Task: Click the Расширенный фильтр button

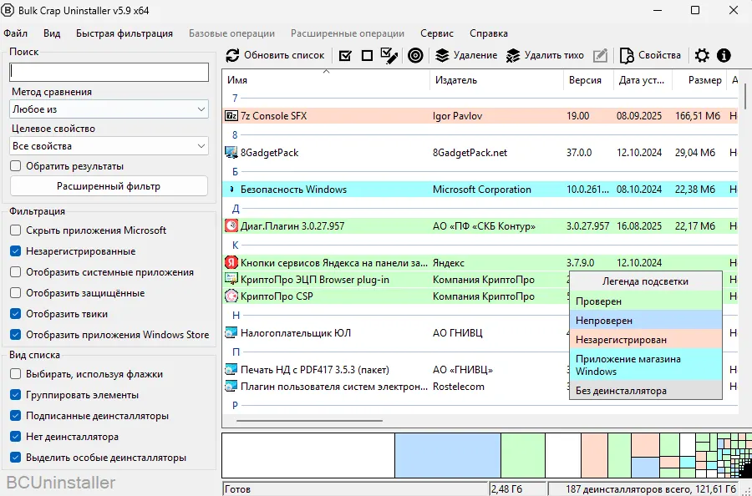Action: (109, 186)
